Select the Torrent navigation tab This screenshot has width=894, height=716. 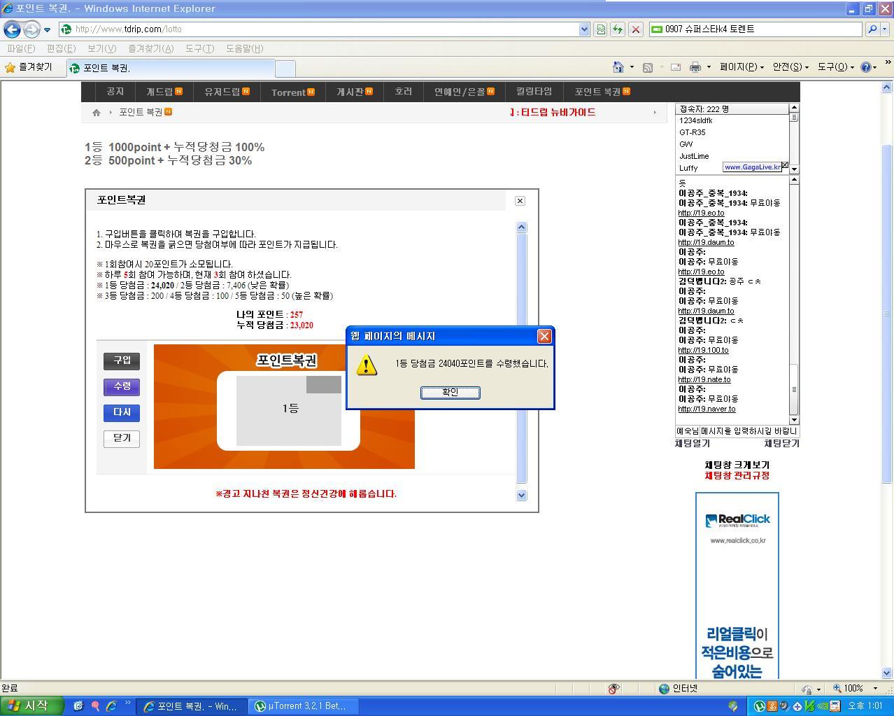click(x=292, y=92)
